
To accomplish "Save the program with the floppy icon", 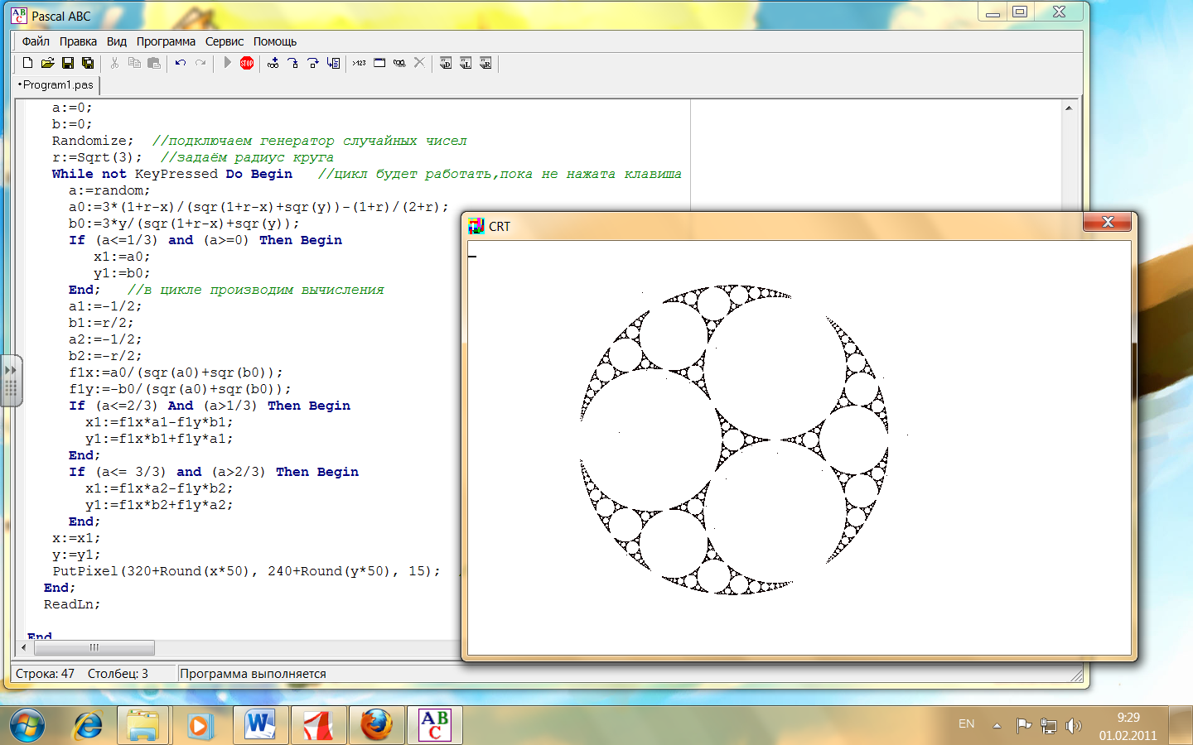I will tap(68, 63).
